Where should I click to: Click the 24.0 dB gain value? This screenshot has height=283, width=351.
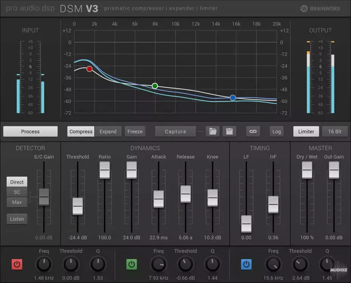(x=132, y=237)
